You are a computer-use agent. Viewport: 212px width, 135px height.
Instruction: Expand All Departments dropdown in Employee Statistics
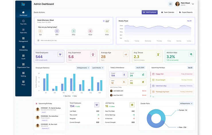[x=83, y=68]
